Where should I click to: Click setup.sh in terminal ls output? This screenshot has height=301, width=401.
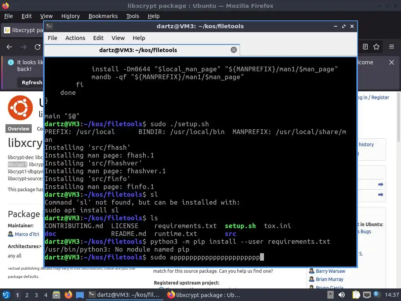pyautogui.click(x=240, y=226)
